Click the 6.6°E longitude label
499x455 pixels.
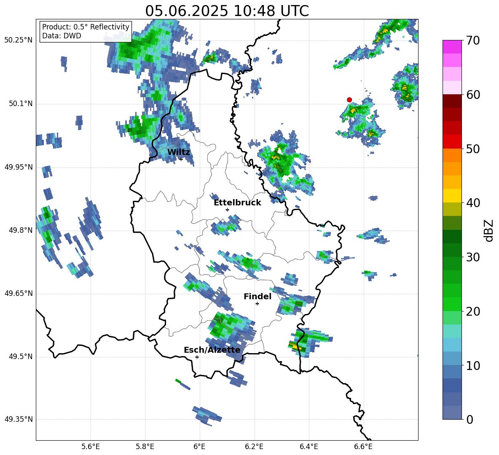point(363,447)
